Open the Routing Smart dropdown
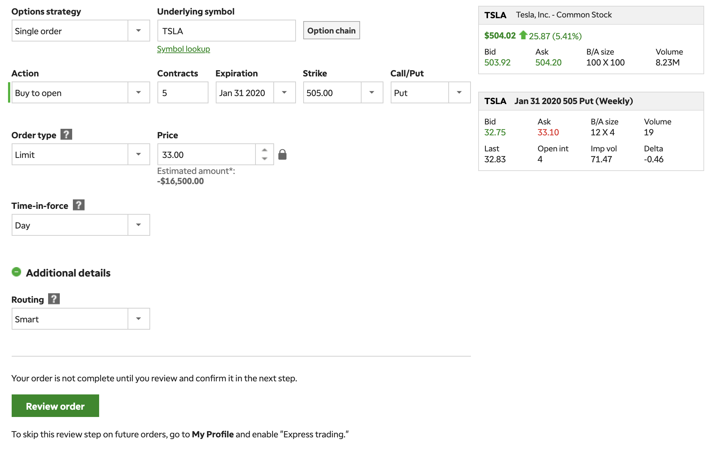This screenshot has height=457, width=718. pyautogui.click(x=81, y=319)
